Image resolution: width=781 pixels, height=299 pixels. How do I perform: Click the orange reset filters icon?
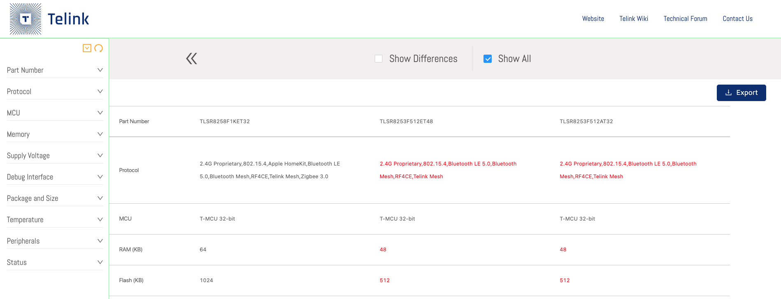click(x=98, y=48)
